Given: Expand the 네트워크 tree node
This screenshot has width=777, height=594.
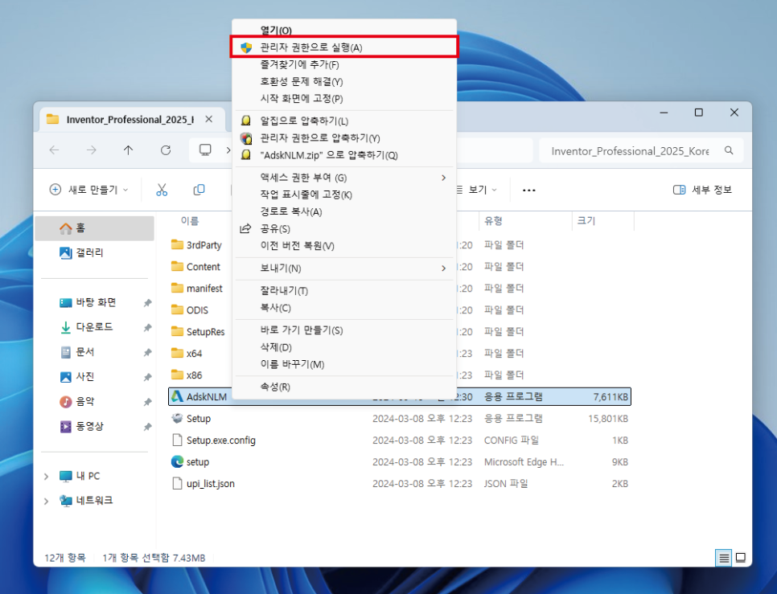Looking at the screenshot, I should pos(46,501).
